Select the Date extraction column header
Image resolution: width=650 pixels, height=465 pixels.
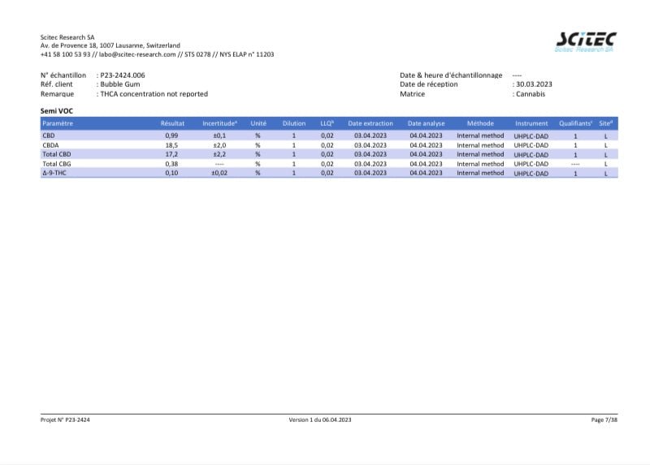[x=370, y=123]
